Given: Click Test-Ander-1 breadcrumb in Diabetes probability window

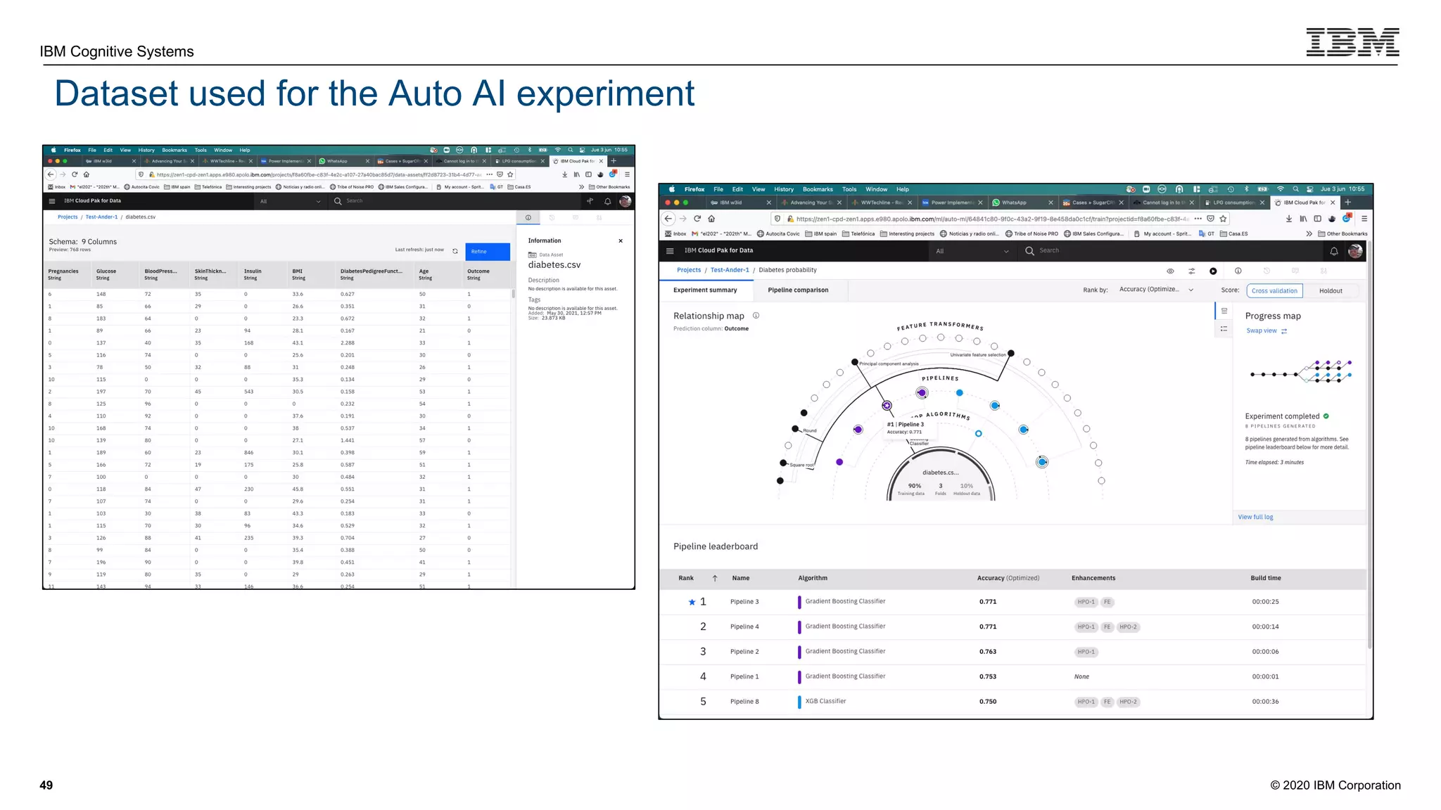Looking at the screenshot, I should 730,270.
